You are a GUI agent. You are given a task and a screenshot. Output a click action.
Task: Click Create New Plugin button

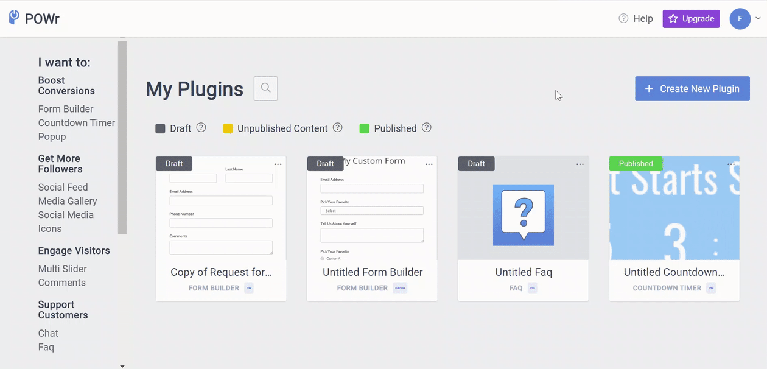[692, 88]
